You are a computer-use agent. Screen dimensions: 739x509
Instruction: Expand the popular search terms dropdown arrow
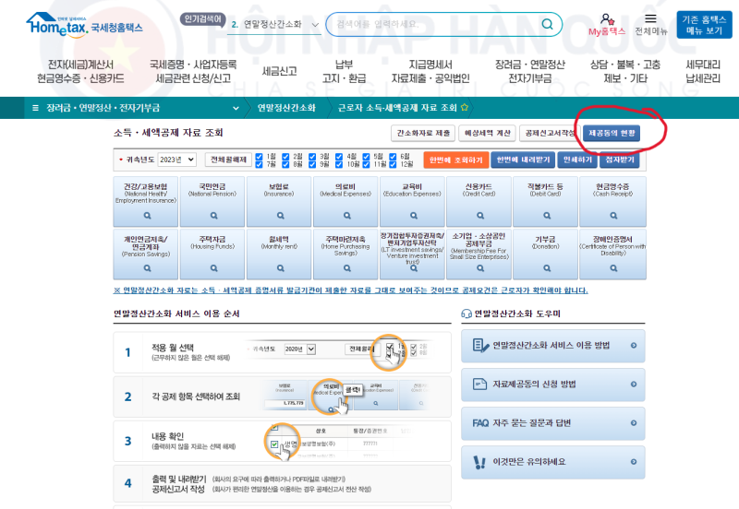click(316, 25)
